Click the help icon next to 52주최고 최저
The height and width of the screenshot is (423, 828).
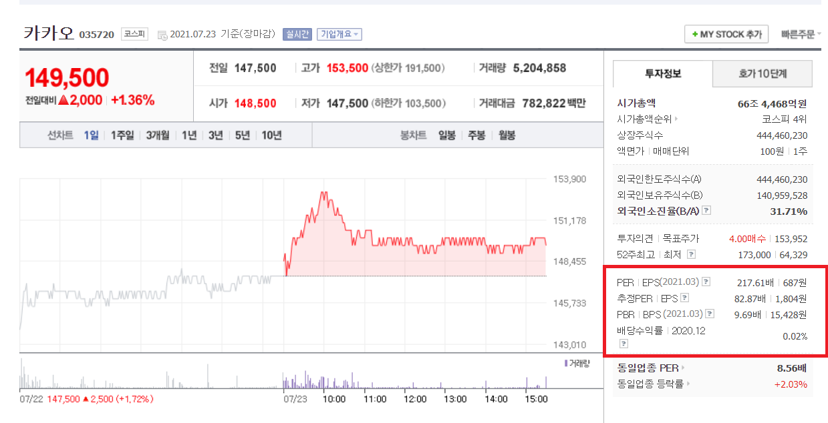pyautogui.click(x=691, y=254)
